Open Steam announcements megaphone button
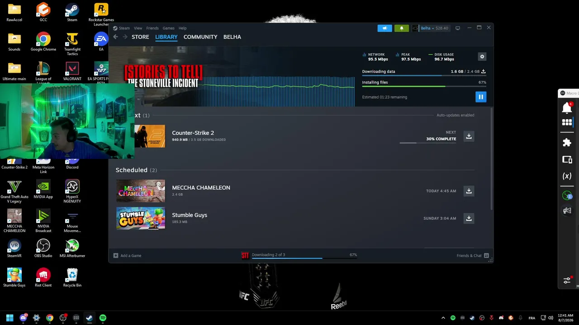This screenshot has width=579, height=325. (385, 28)
